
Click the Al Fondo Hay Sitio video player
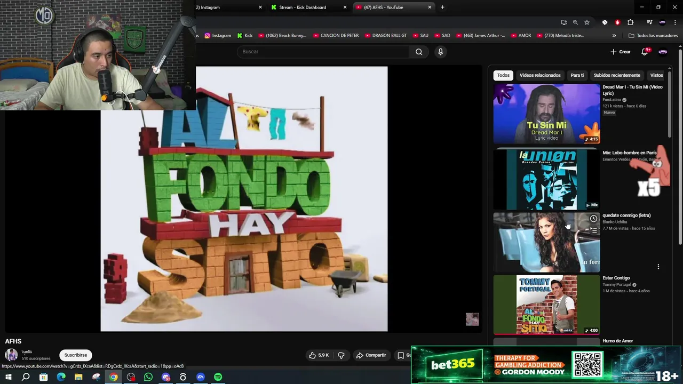(244, 198)
